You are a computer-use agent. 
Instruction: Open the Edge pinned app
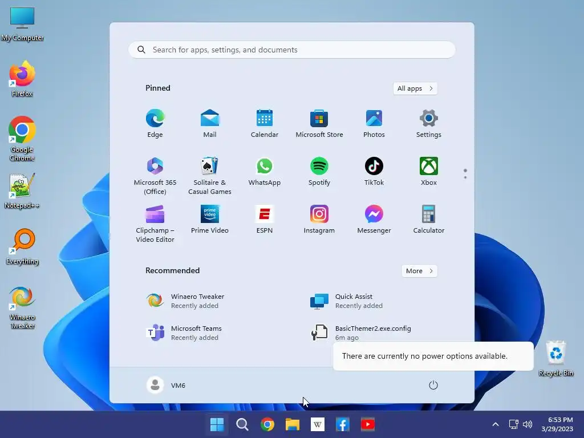(155, 123)
